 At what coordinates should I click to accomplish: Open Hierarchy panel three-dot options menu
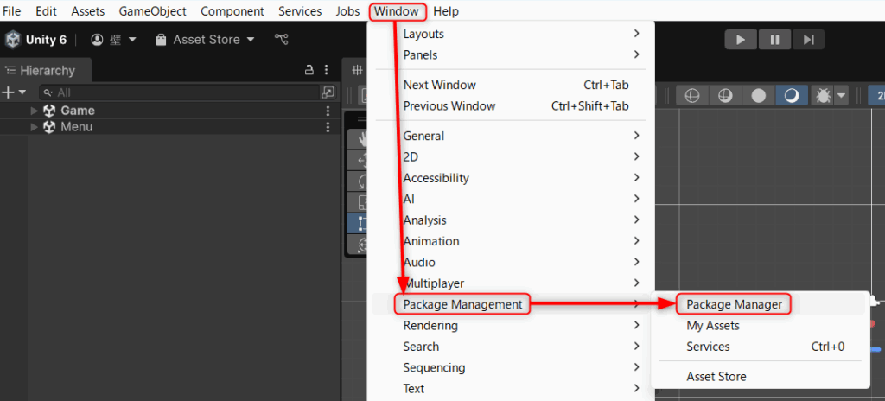pos(326,70)
